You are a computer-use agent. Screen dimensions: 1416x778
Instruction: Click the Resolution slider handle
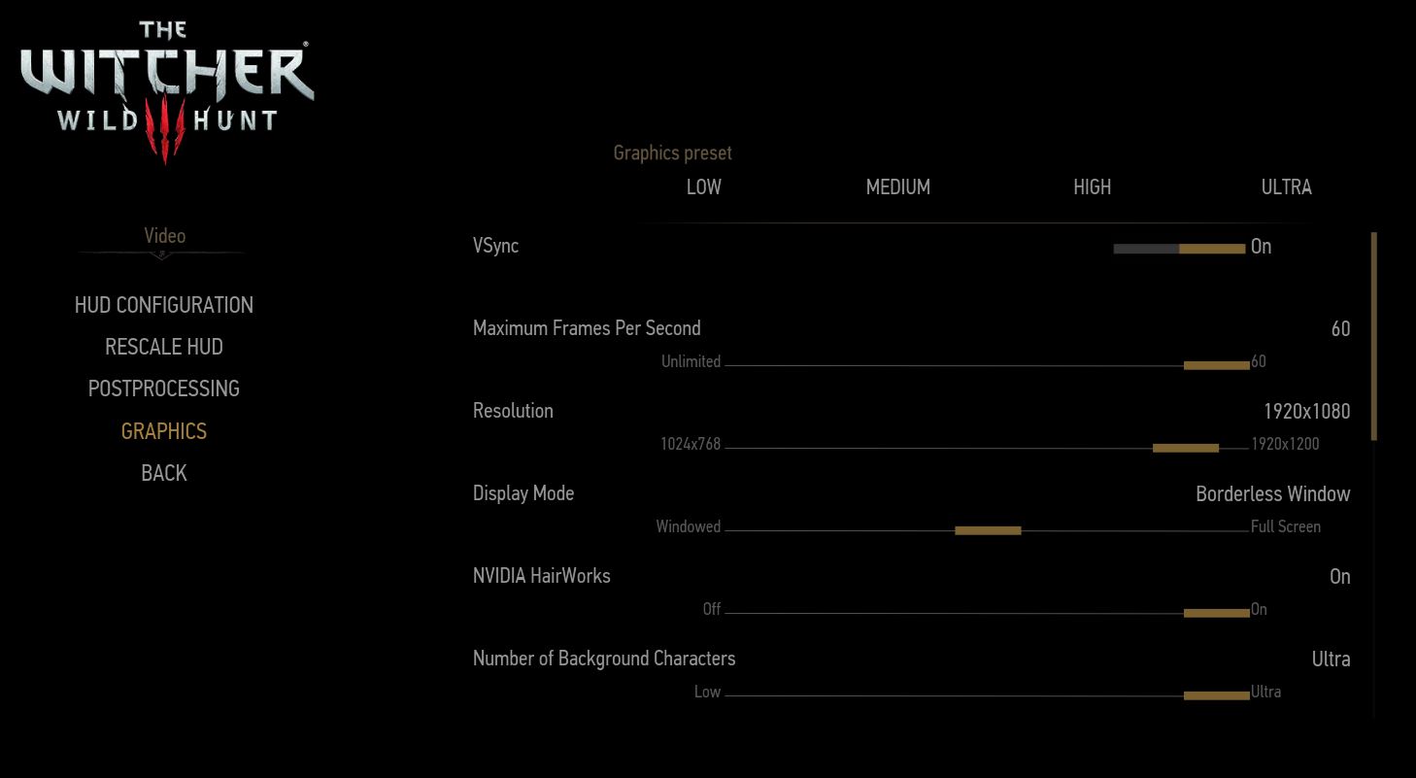coord(1186,448)
